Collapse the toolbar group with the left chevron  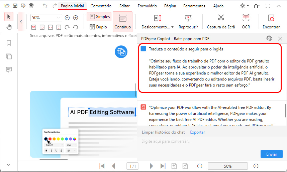(x=21, y=22)
